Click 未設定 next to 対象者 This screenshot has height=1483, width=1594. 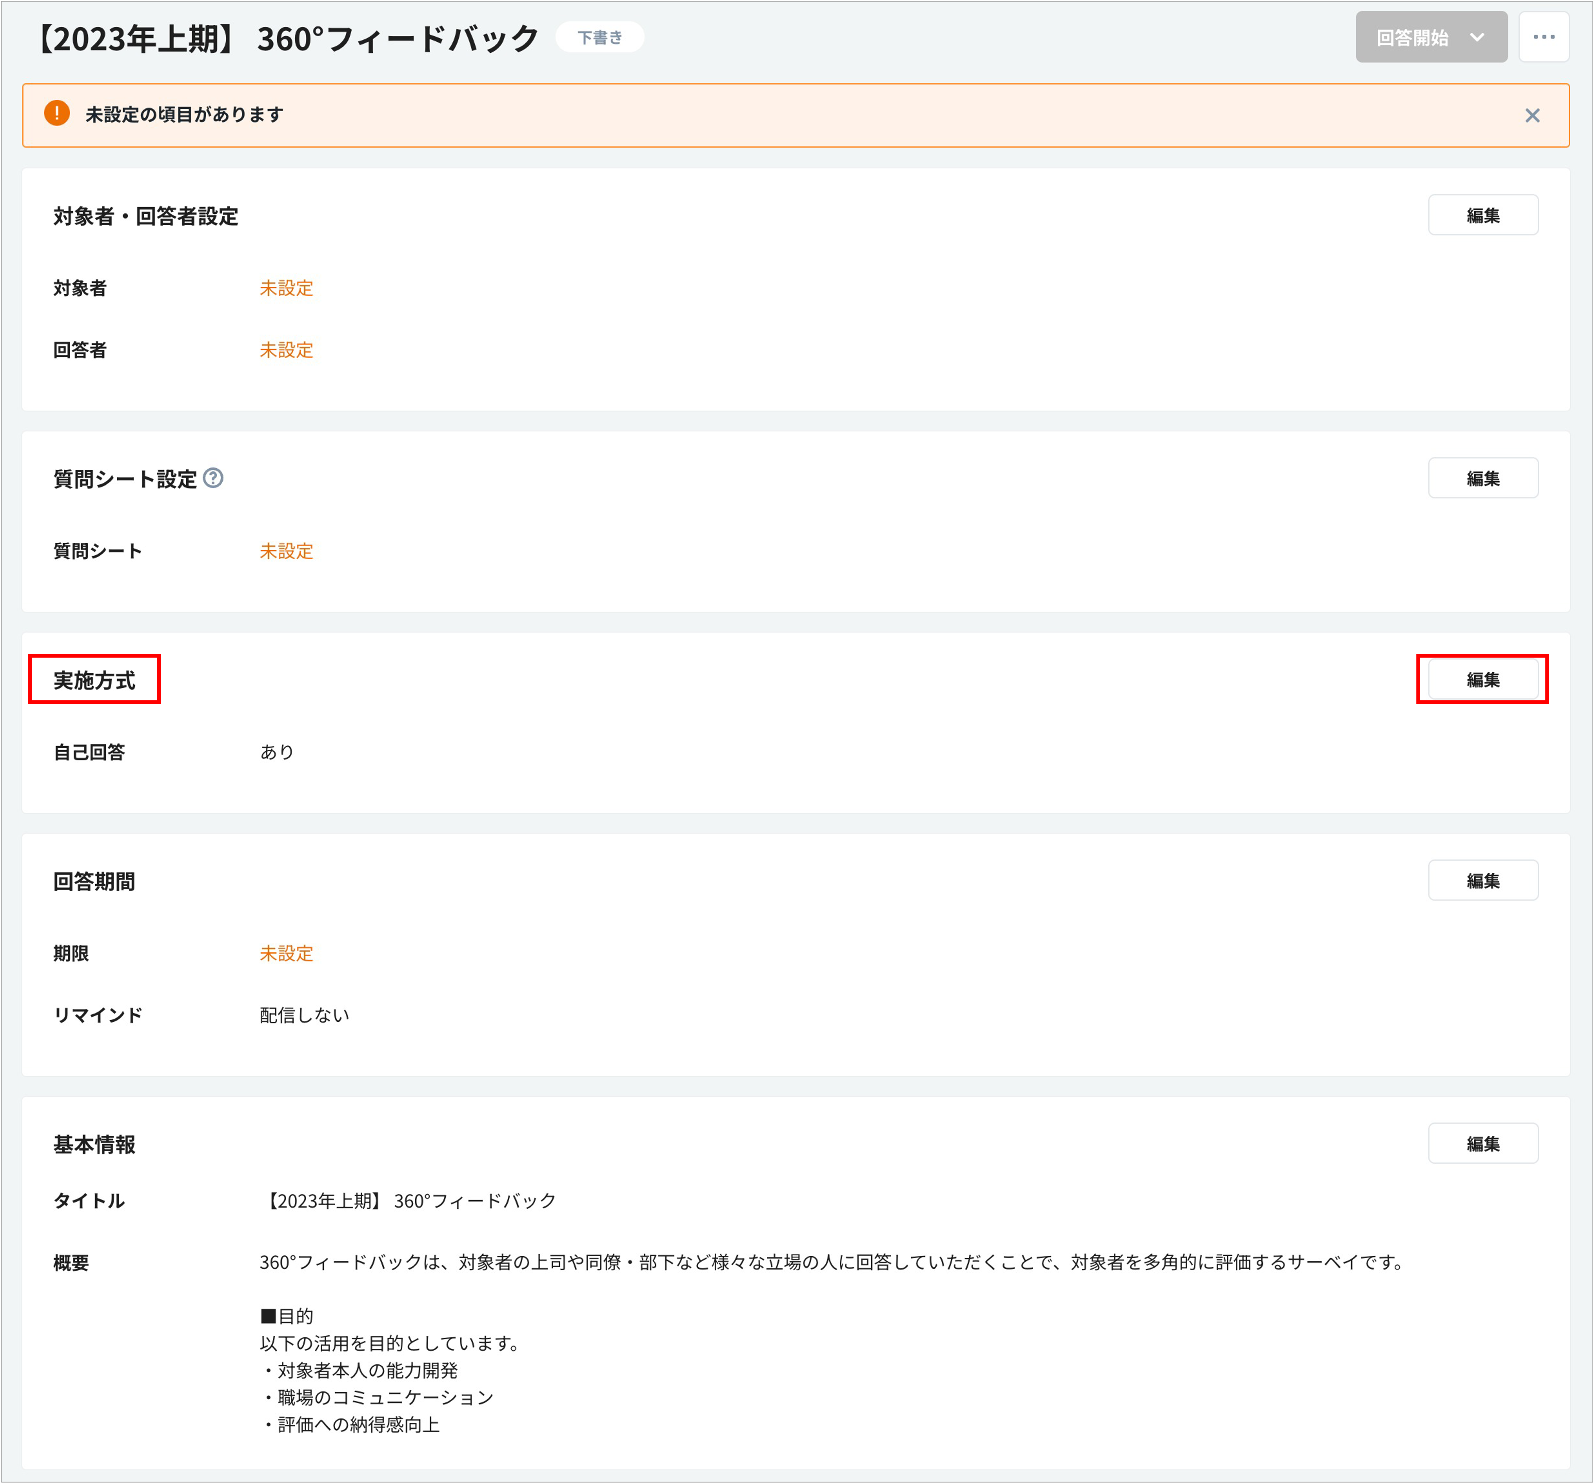point(286,288)
